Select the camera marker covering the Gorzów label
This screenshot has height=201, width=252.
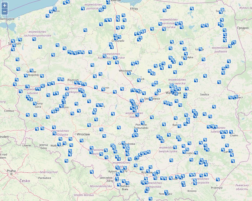(x=31, y=71)
